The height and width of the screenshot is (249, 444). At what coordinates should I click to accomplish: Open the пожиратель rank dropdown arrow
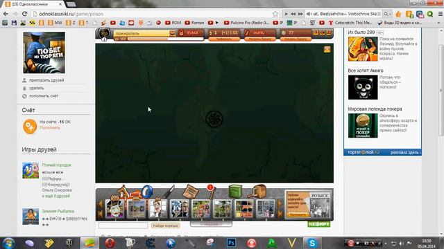[172, 33]
